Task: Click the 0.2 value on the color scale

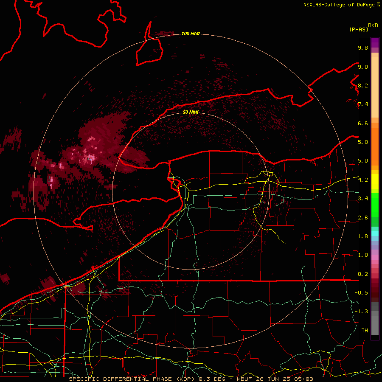Action: 363,274
